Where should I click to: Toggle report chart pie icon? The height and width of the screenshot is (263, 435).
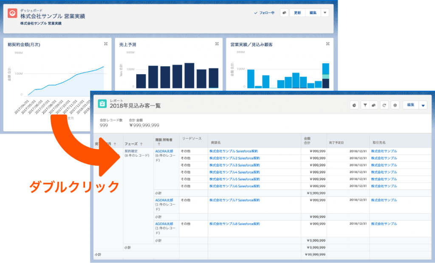[x=354, y=105]
